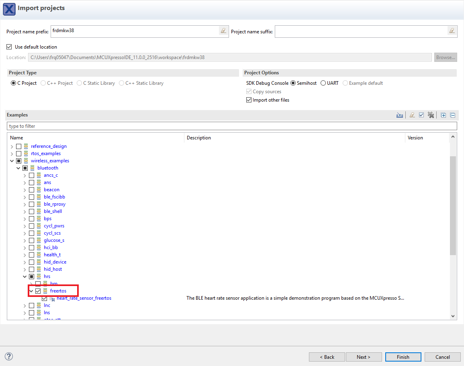464x366 pixels.
Task: Expand the rtos_examples tree node
Action: pos(12,153)
